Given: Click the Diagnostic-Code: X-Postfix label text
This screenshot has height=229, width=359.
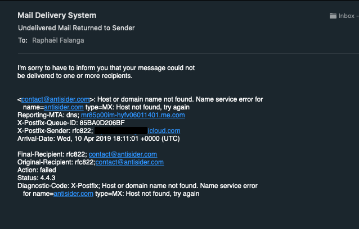Looking at the screenshot, I should pyautogui.click(x=59, y=186).
